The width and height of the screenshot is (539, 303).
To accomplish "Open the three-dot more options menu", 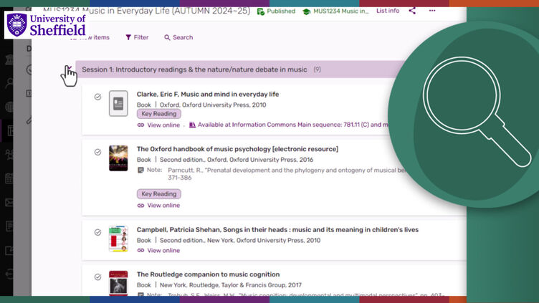I will pyautogui.click(x=431, y=11).
